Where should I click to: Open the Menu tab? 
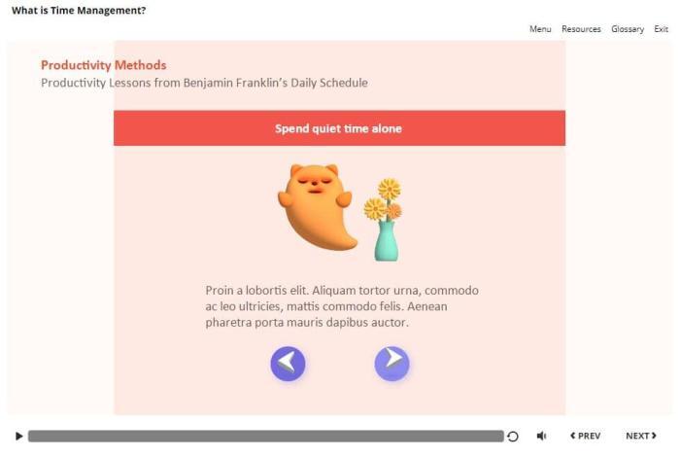(x=540, y=29)
